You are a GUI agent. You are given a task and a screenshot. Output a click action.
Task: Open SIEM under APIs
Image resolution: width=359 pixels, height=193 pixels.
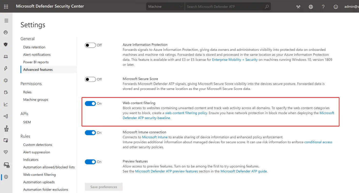27,122
